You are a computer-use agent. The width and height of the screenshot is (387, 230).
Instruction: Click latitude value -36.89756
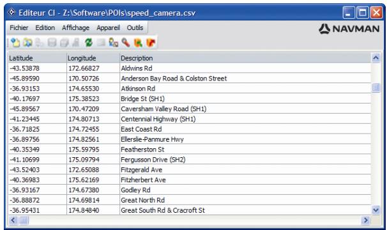(24, 139)
